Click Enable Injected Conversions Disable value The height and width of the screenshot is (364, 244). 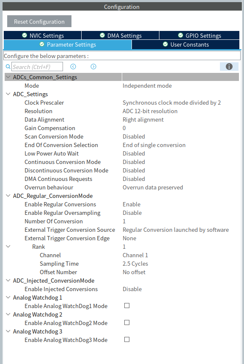(132, 289)
